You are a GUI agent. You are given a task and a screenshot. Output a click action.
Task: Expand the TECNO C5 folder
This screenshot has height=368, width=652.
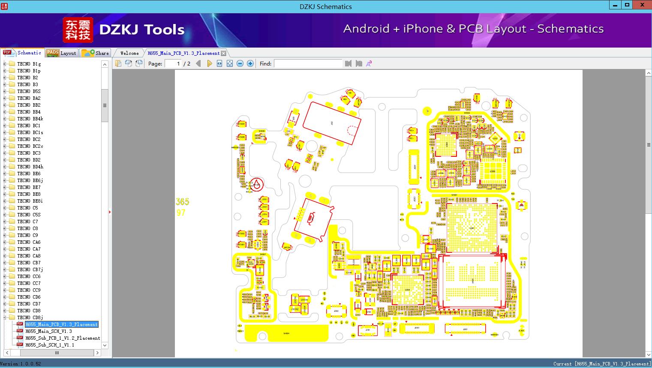tap(5, 208)
